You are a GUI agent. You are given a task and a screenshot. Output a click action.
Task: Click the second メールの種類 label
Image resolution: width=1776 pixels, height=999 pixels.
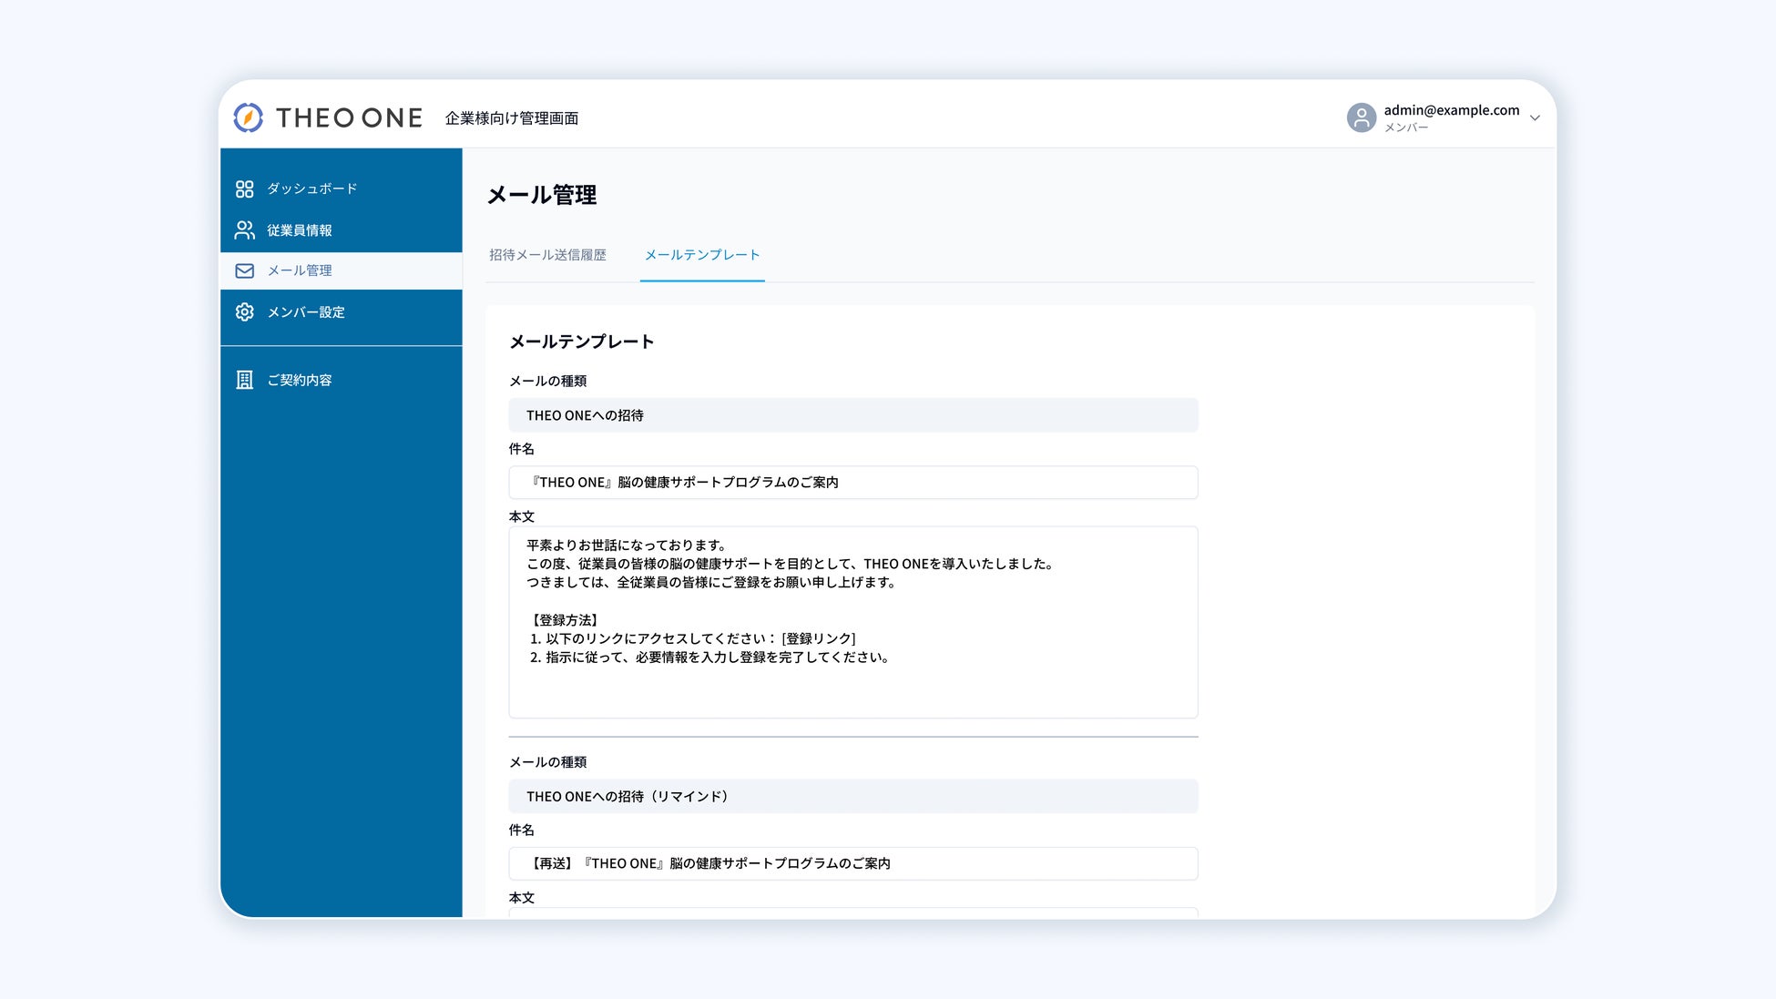point(547,762)
